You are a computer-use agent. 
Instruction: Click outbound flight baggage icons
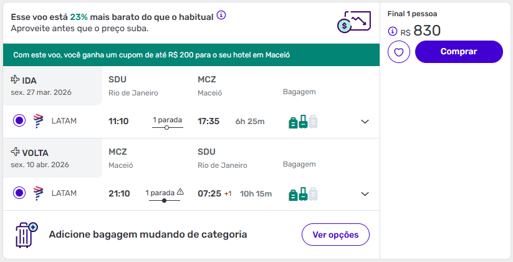click(x=303, y=122)
